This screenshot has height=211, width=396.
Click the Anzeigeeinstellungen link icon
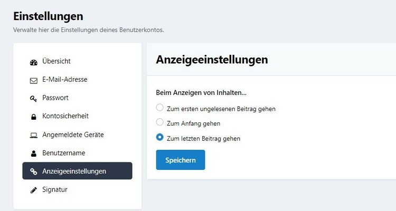[33, 171]
